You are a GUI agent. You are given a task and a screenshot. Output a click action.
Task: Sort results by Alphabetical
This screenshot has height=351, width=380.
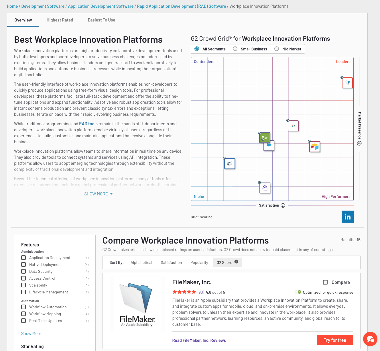pyautogui.click(x=141, y=262)
